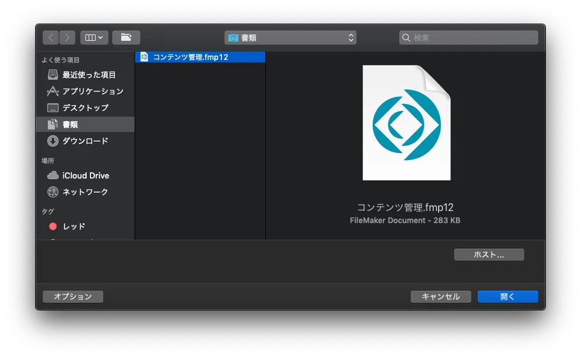Viewport: 581px width, 357px height.
Task: Click the network globe icon
Action: click(x=53, y=192)
